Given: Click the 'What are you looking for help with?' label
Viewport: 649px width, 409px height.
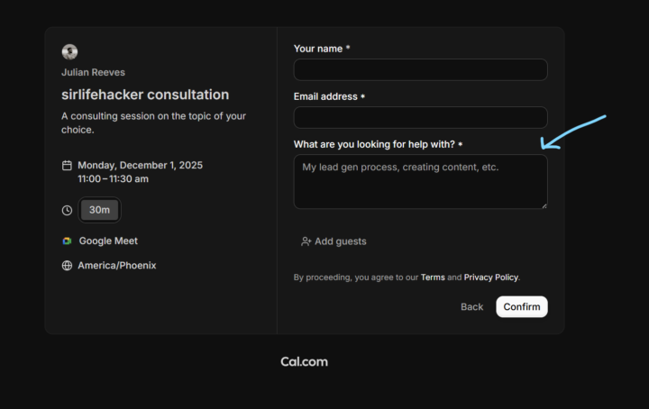Looking at the screenshot, I should [374, 144].
